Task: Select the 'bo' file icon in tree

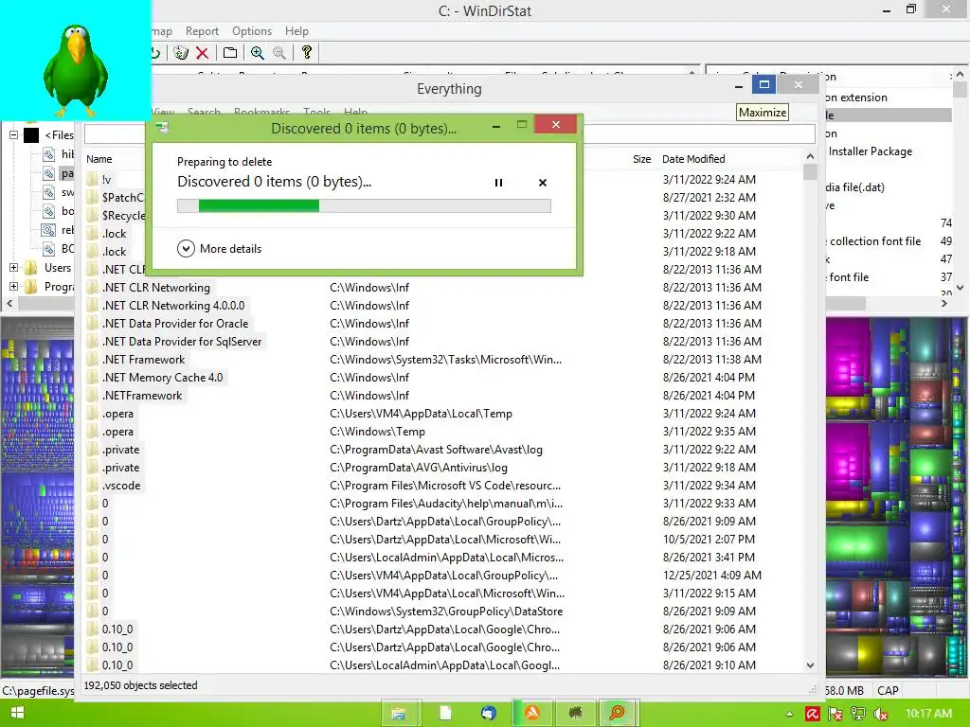Action: [49, 211]
